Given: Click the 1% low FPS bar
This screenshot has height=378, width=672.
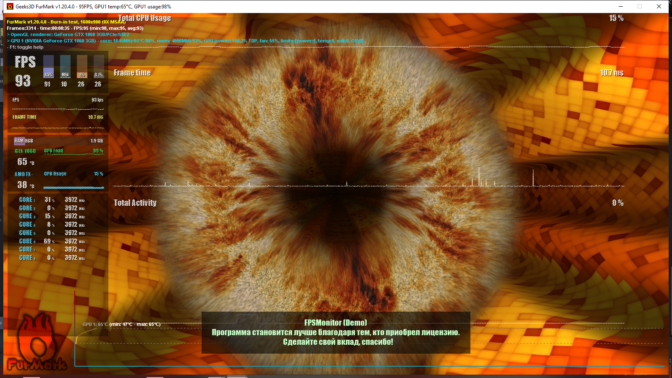Looking at the screenshot, I should [x=82, y=66].
